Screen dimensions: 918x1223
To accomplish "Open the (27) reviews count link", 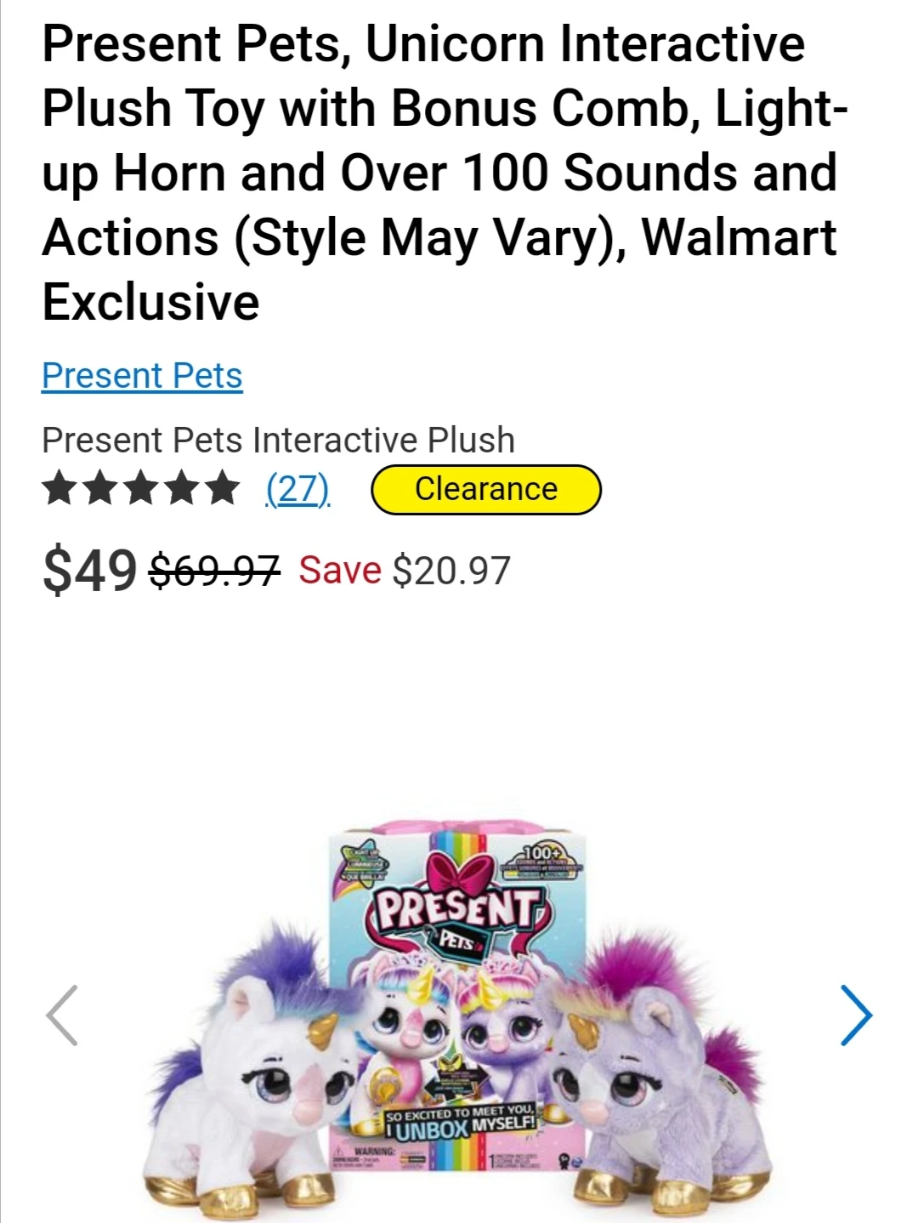I will [297, 489].
